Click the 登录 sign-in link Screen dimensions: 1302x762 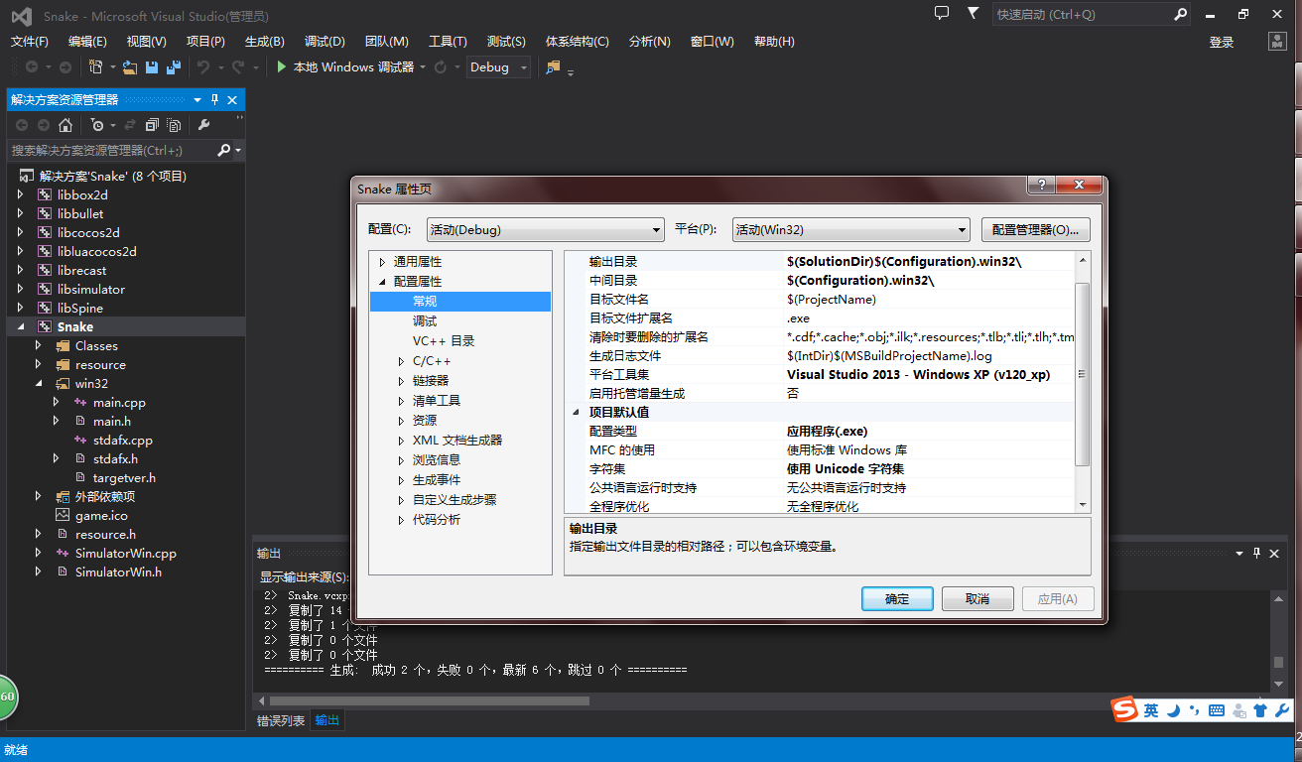[1222, 42]
